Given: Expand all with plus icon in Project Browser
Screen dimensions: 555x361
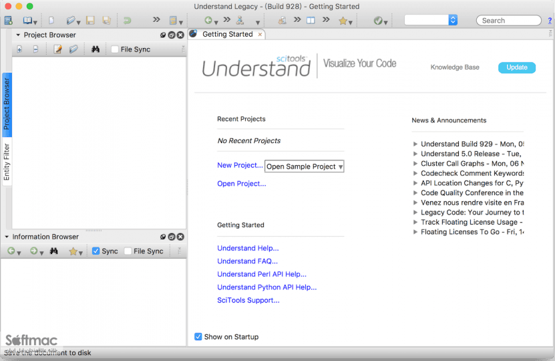Looking at the screenshot, I should [x=20, y=49].
